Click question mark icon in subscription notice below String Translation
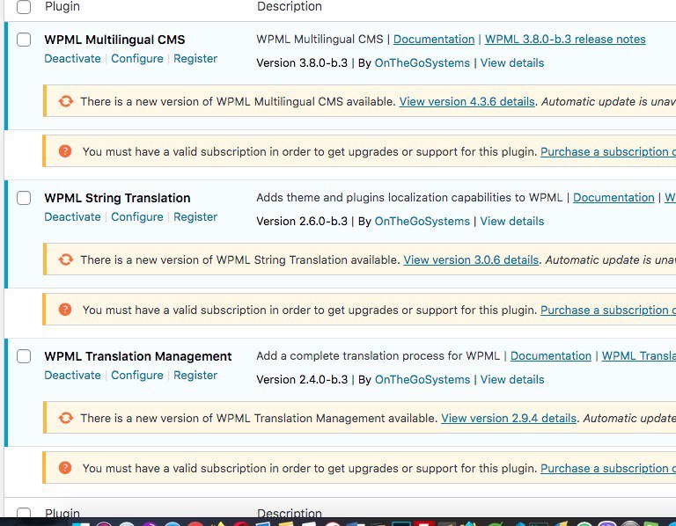The height and width of the screenshot is (526, 676). coord(65,310)
